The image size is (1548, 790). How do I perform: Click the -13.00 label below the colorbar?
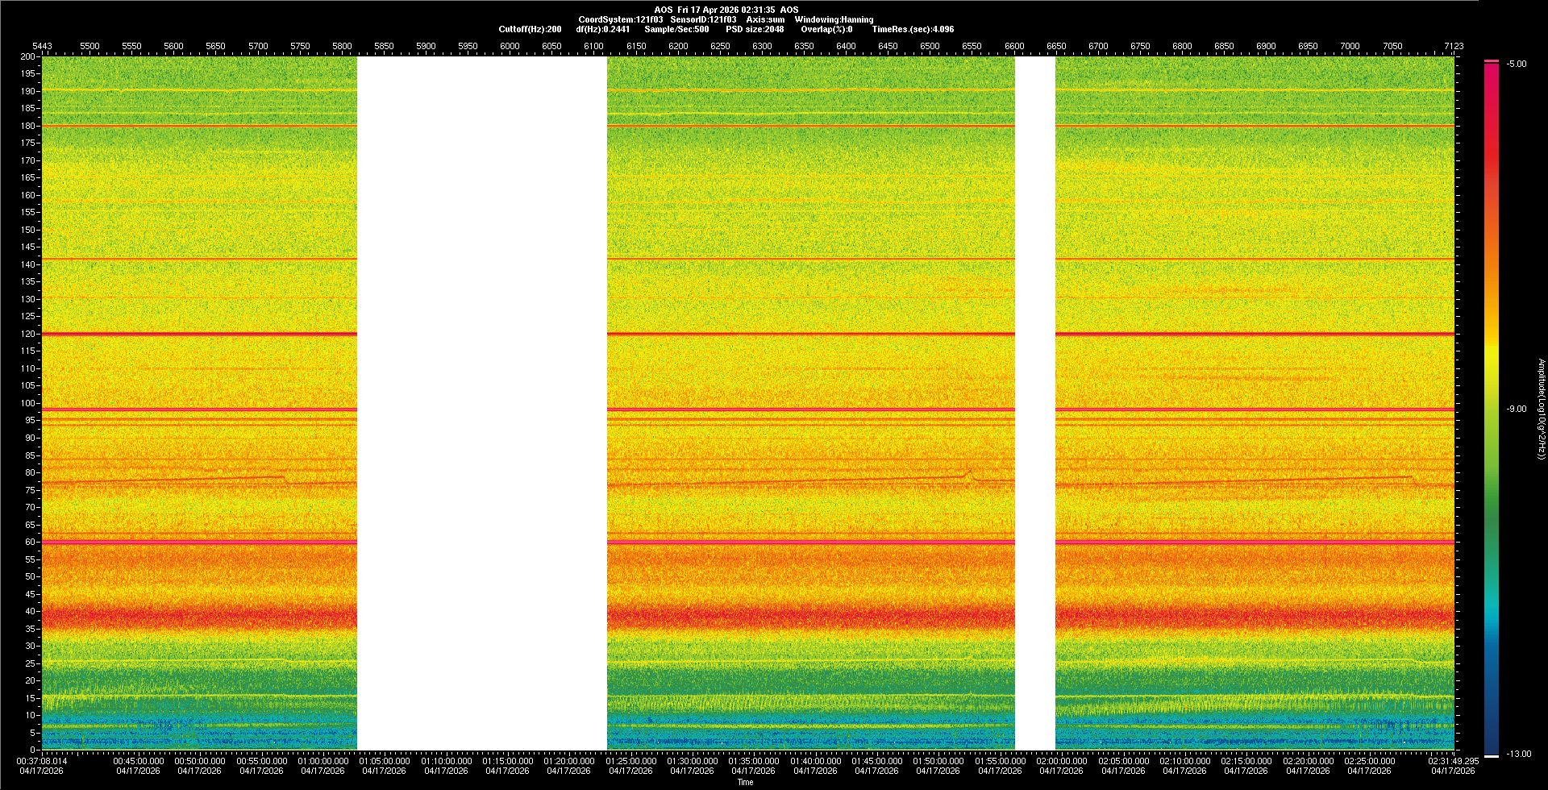(x=1519, y=754)
